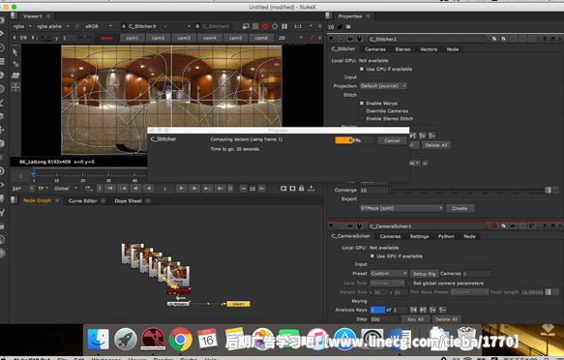Select the cam3 view button
Viewport: 564px width, 360px height.
click(184, 38)
